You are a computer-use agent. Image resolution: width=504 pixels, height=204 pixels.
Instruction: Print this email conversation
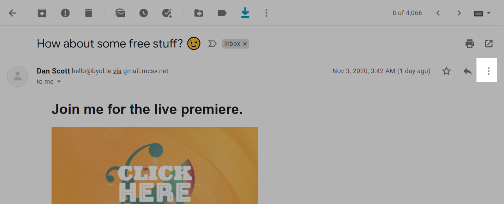click(469, 44)
